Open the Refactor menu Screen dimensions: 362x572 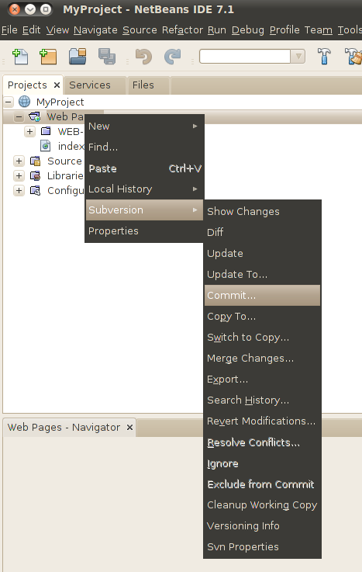click(x=182, y=30)
